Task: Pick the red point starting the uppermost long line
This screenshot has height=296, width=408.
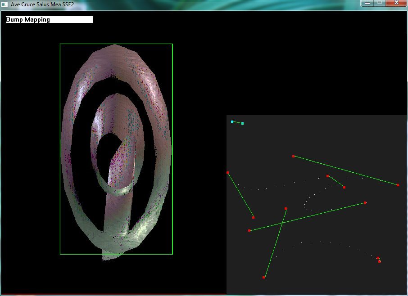Action: [x=293, y=156]
